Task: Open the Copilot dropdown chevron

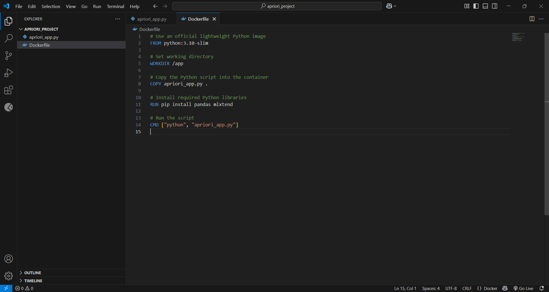Action: (395, 6)
